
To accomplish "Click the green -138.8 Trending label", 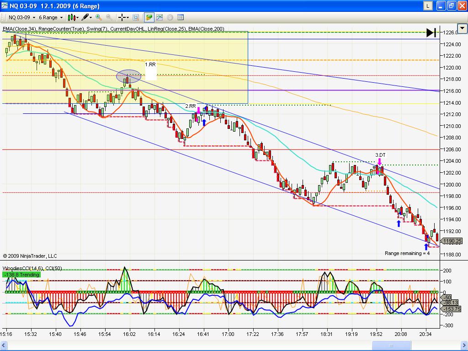I will point(21,275).
